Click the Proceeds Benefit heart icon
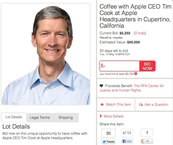 click(x=101, y=86)
